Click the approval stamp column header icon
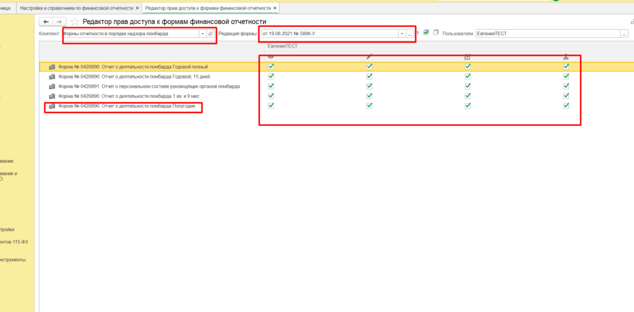Image resolution: width=634 pixels, height=312 pixels. coord(566,57)
